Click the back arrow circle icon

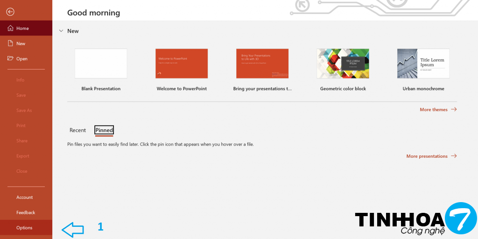click(10, 12)
